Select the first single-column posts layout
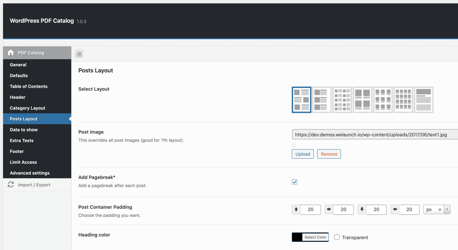Screen dimensions: 458x250 tap(301, 100)
